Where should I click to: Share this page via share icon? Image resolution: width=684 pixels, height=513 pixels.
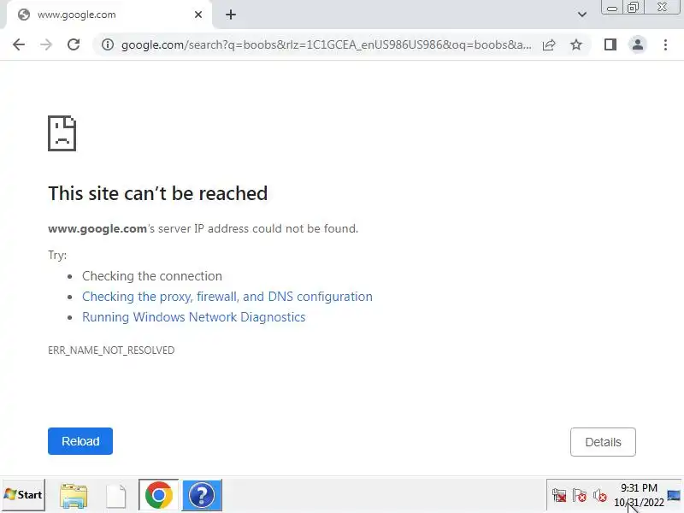(549, 44)
